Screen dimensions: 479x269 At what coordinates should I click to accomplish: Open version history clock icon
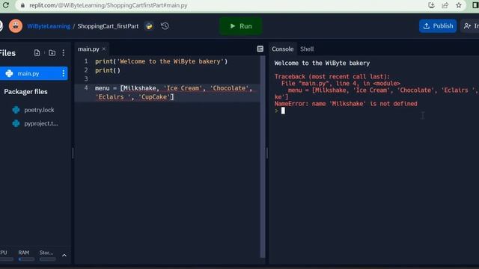(x=165, y=26)
